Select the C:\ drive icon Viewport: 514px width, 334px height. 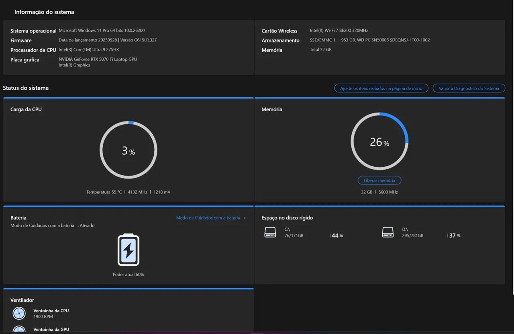(270, 232)
